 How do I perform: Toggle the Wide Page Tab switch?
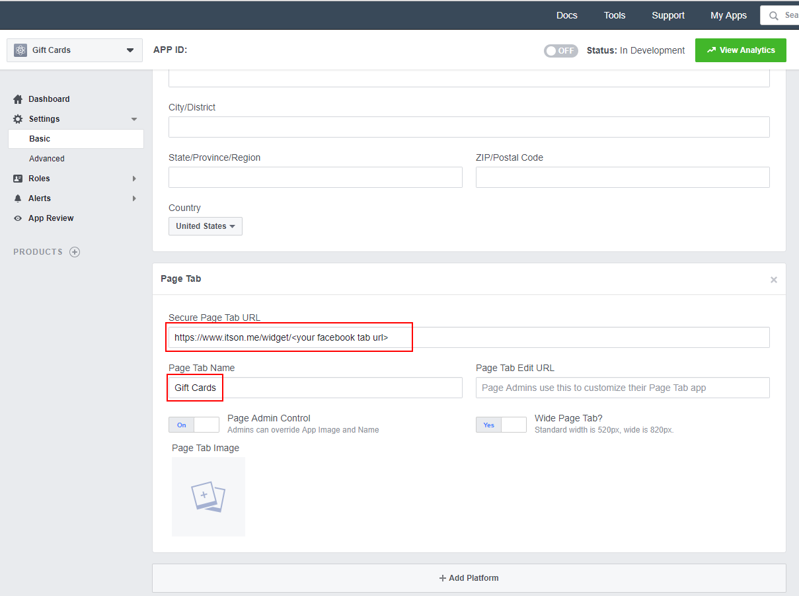coord(501,425)
